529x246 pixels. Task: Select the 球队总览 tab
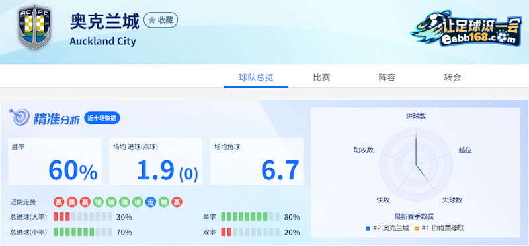256,78
